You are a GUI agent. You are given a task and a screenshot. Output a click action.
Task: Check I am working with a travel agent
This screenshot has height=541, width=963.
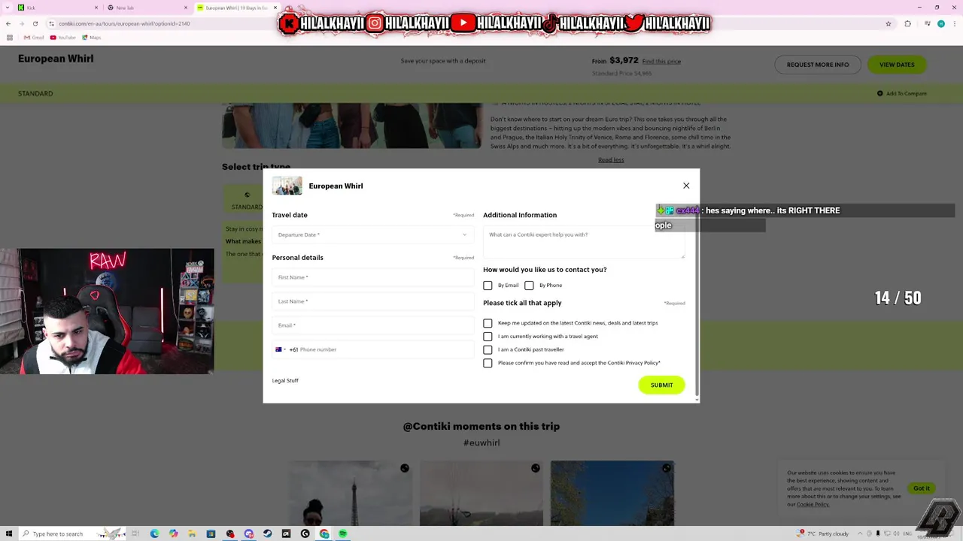488,337
